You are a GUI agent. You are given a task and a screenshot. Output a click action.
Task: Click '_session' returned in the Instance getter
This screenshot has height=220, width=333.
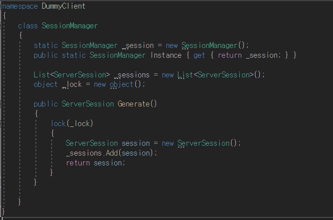click(x=262, y=55)
